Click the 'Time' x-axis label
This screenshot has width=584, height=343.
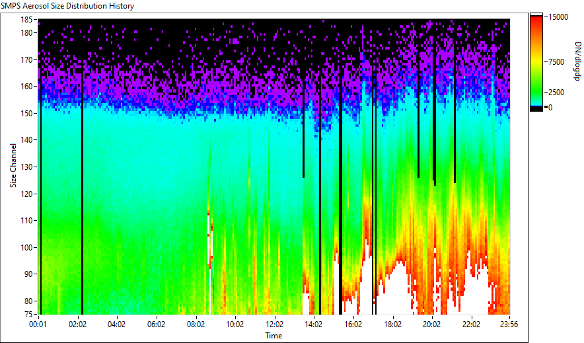coord(274,336)
